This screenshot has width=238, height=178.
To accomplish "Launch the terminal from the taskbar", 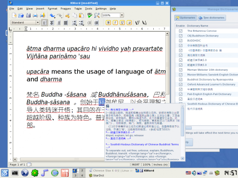I will (15, 173).
